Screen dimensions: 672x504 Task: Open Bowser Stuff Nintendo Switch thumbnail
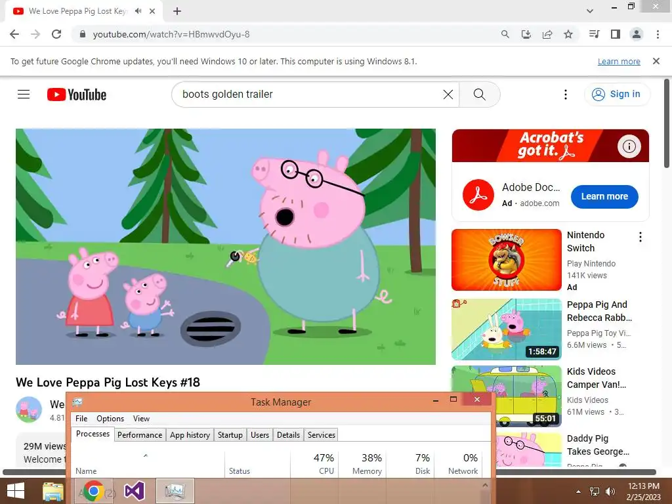(507, 260)
